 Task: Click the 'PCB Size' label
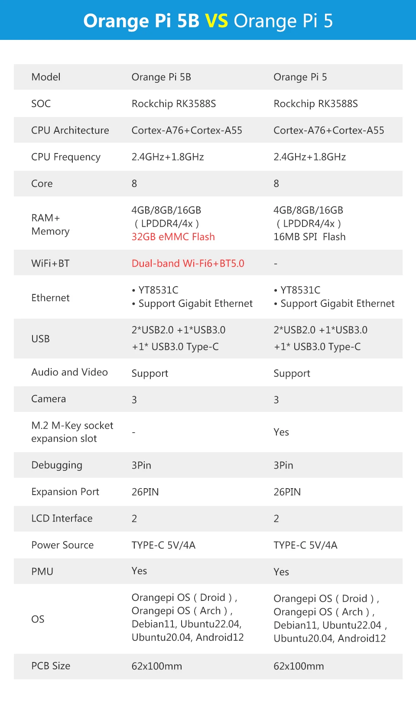51,665
